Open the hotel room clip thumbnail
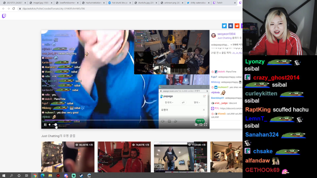The image size is (317, 178). coord(226,157)
